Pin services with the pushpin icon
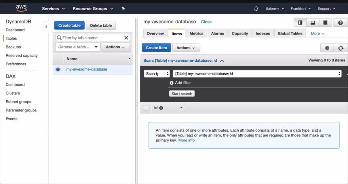This screenshot has width=348, height=184. pyautogui.click(x=123, y=8)
